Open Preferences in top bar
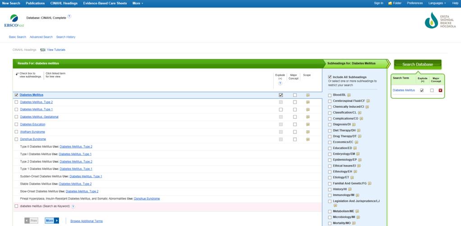 [x=415, y=3]
